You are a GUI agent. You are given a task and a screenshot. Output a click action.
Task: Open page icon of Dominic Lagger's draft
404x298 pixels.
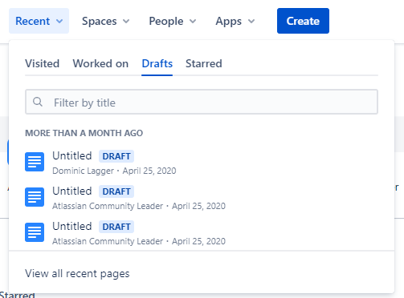coord(35,162)
